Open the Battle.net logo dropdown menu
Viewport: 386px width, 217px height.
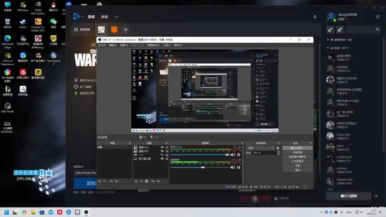tap(78, 16)
